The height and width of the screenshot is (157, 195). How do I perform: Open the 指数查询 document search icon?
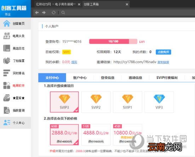pyautogui.click(x=7, y=110)
